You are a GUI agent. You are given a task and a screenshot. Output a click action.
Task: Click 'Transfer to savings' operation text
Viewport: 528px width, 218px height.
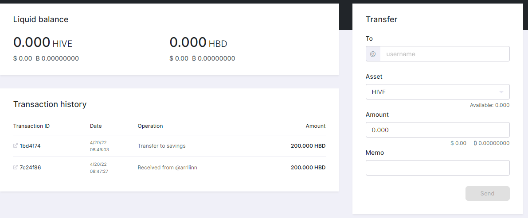(162, 146)
